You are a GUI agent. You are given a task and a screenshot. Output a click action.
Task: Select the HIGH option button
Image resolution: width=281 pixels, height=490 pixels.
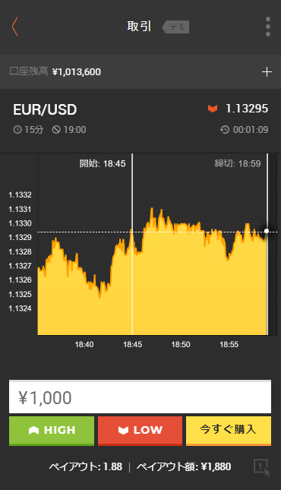(x=52, y=431)
